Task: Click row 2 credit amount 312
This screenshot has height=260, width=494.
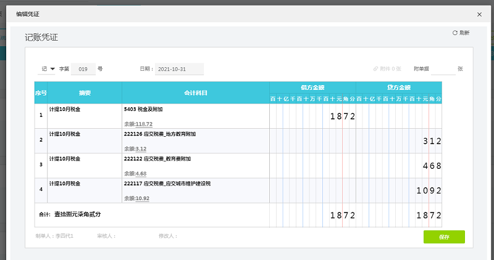Action: (432, 141)
